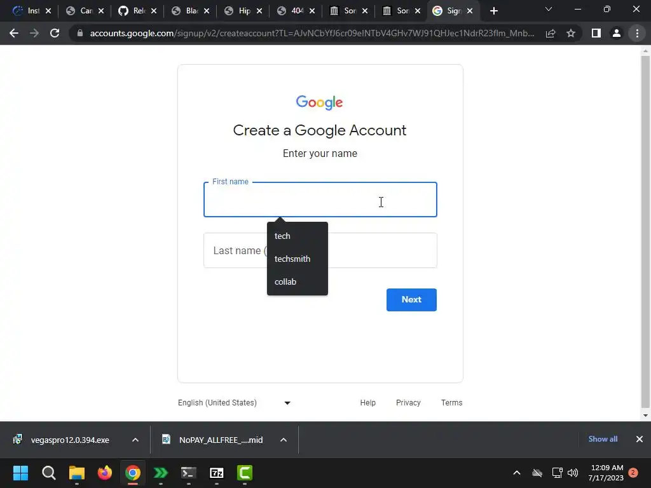Open the vegaspro12.0.394.exe download
Screen dimensions: 651x488
point(62,440)
